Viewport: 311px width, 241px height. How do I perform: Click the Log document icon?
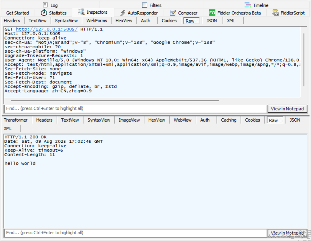tap(45, 5)
